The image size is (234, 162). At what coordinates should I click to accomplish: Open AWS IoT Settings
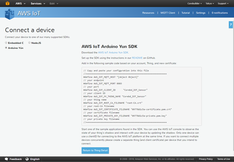click(x=201, y=13)
